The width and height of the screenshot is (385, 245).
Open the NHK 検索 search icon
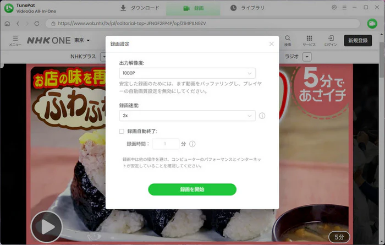click(x=288, y=41)
